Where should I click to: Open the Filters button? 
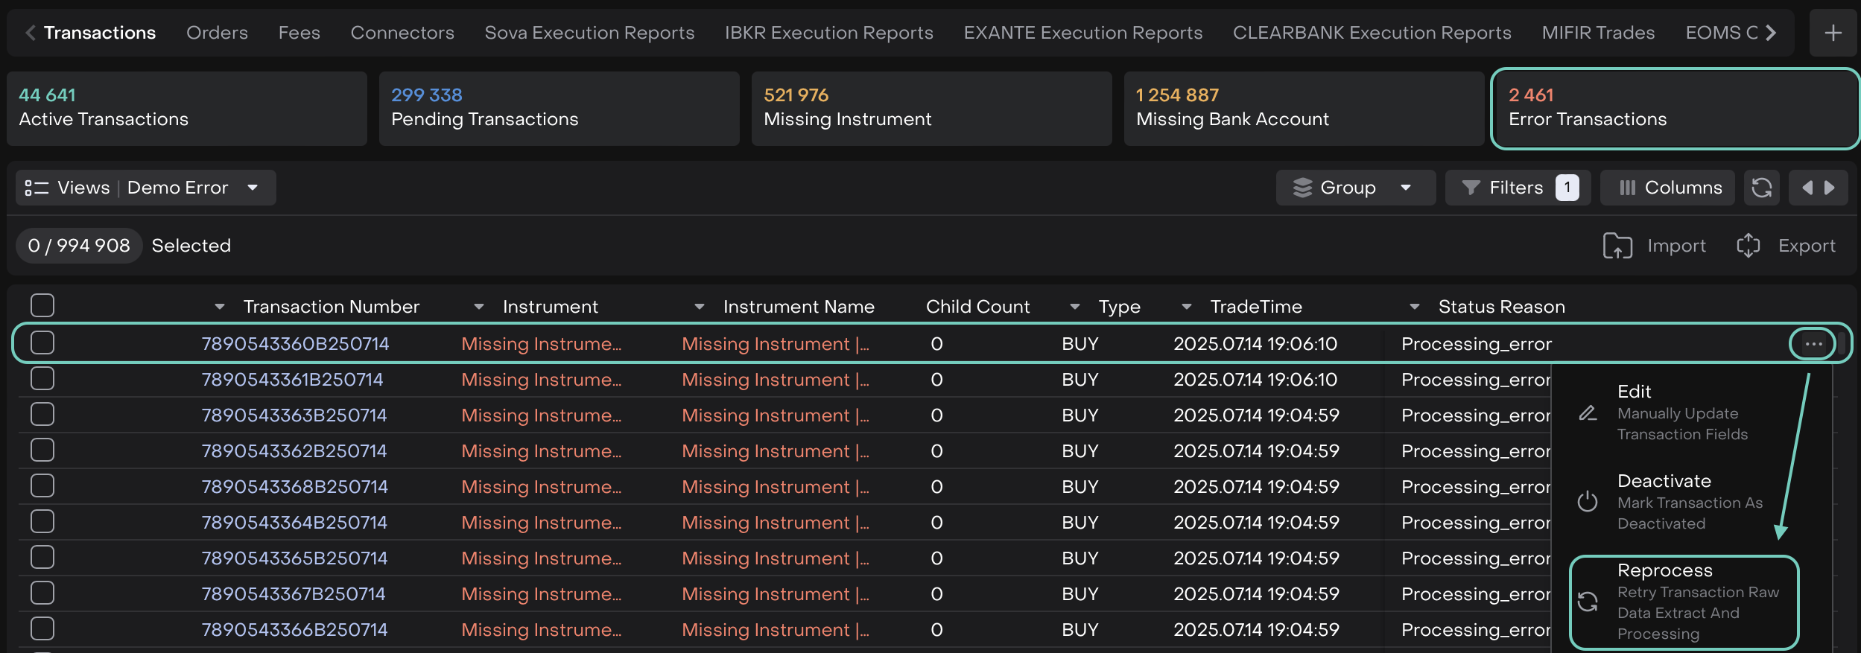1517,188
